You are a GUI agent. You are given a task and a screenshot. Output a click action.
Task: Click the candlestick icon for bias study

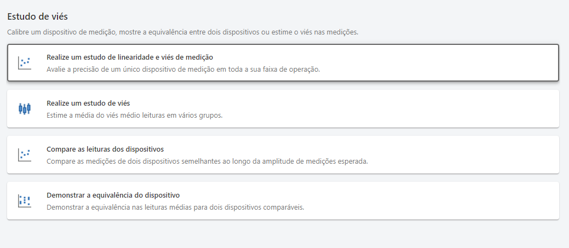pyautogui.click(x=24, y=108)
